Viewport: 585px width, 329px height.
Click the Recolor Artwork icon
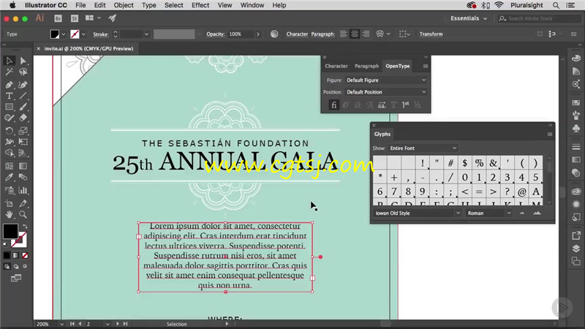click(274, 34)
